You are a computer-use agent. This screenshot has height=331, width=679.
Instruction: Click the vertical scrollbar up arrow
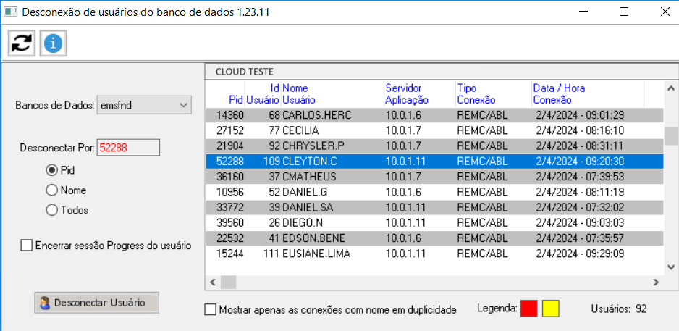671,89
